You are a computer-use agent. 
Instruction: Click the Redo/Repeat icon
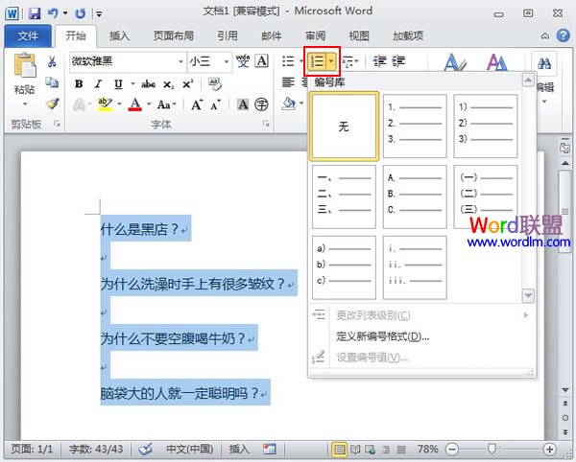click(x=80, y=14)
